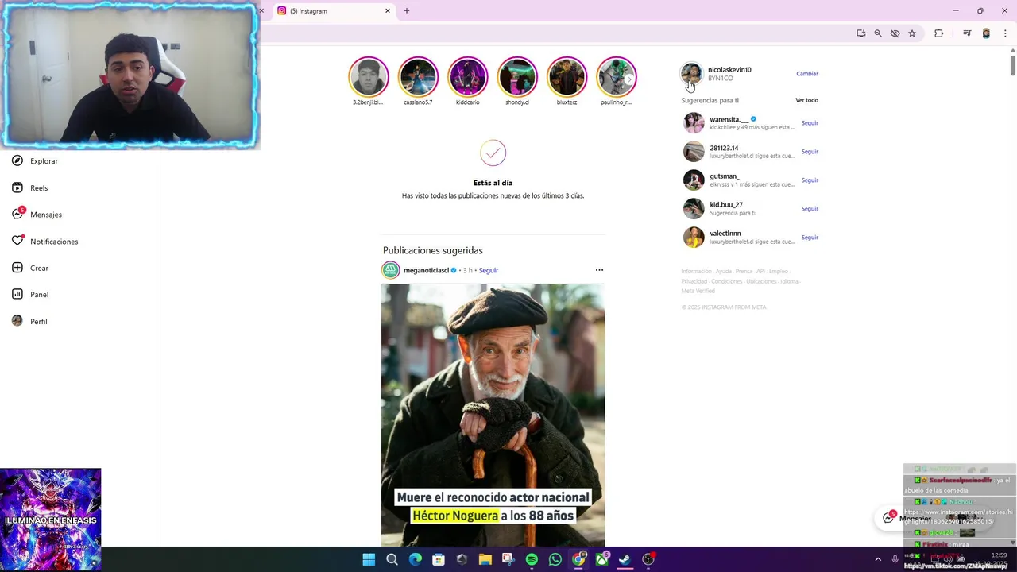Open the Perfil avatar in sidebar
Image resolution: width=1017 pixels, height=572 pixels.
tap(17, 321)
